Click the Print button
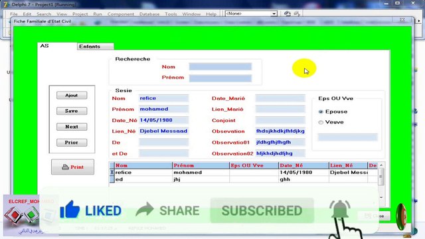This screenshot has width=425, height=239. click(x=72, y=167)
